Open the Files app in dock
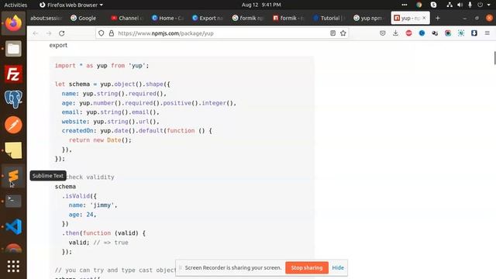This screenshot has height=279, width=496. pyautogui.click(x=13, y=49)
